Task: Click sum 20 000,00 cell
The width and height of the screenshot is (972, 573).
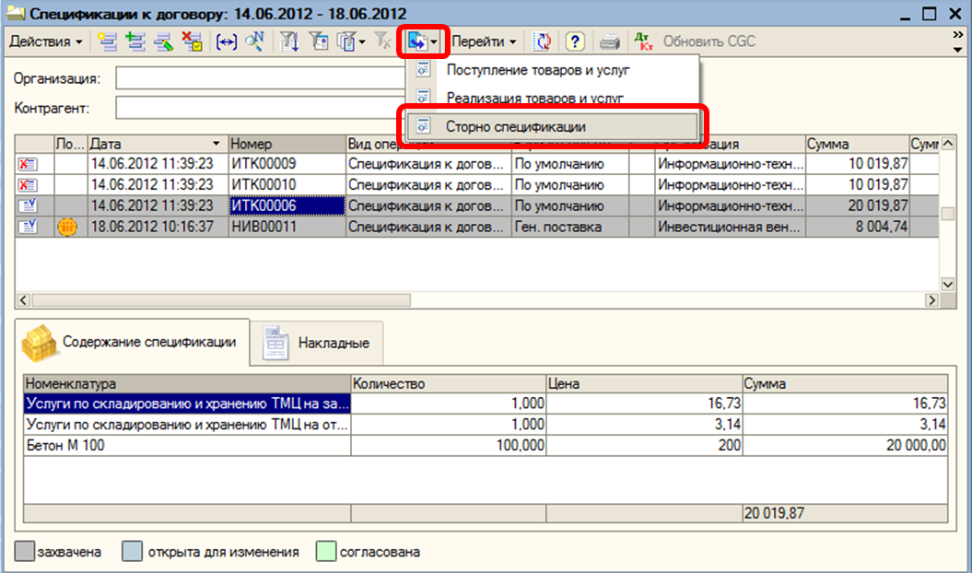Action: pyautogui.click(x=845, y=445)
